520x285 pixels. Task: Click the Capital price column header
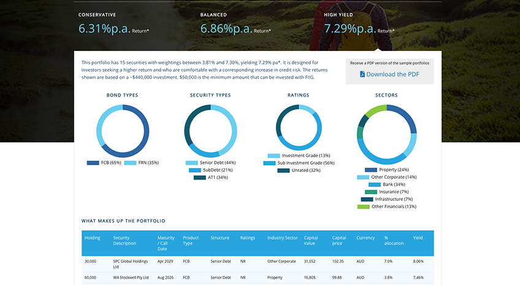(339, 241)
